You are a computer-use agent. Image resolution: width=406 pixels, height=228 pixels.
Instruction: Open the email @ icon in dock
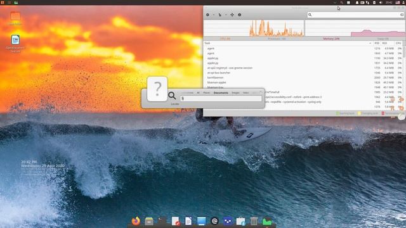coord(214,221)
